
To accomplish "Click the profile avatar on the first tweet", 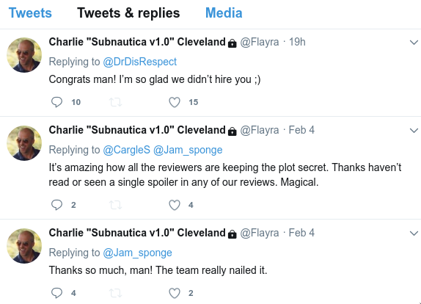I will (24, 55).
